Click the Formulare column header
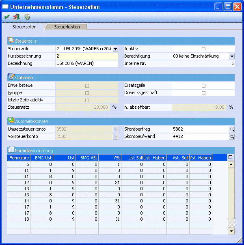244x245 pixels. (19, 157)
